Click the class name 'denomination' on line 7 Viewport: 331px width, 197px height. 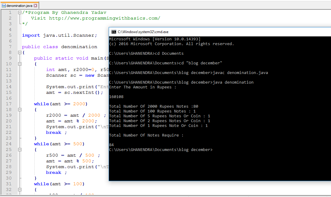pos(79,47)
